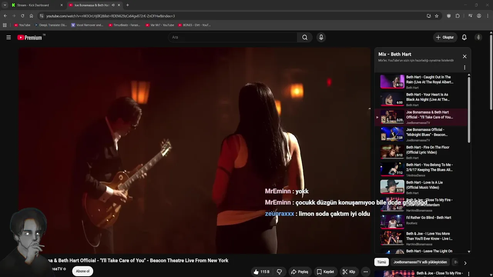Open the Chrome three-dot menu
Screen dimensions: 493x277
click(x=487, y=16)
